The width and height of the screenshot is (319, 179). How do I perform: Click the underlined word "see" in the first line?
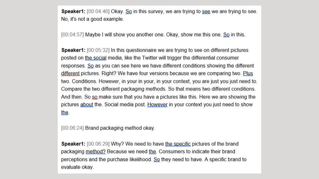tap(206, 11)
